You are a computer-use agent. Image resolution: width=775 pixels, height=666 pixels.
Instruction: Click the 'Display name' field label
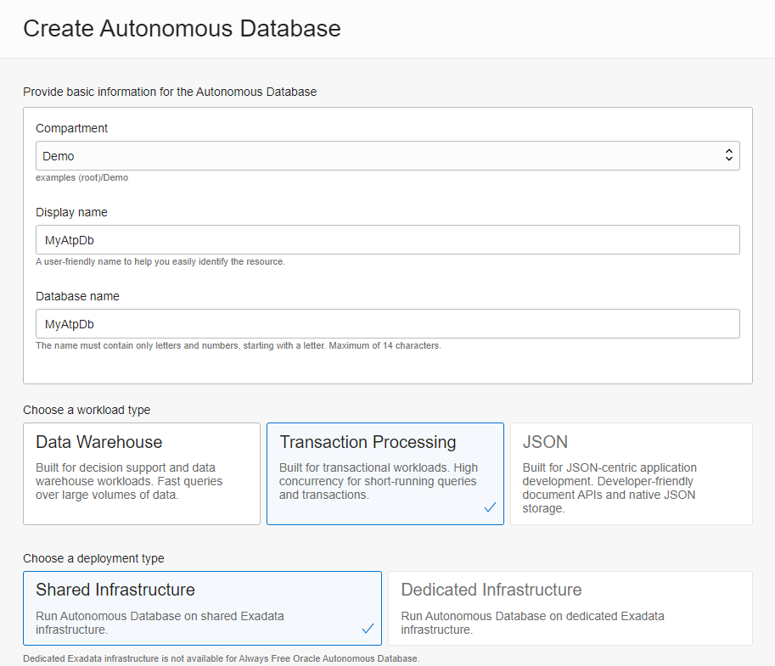pyautogui.click(x=71, y=212)
